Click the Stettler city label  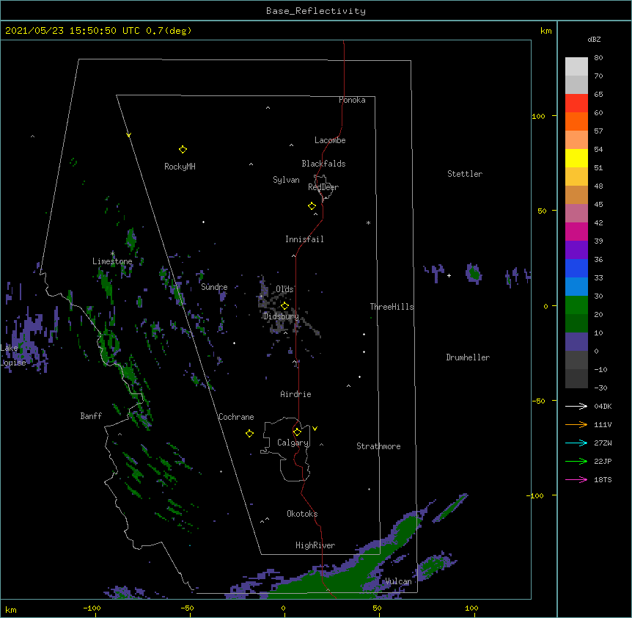tap(465, 174)
